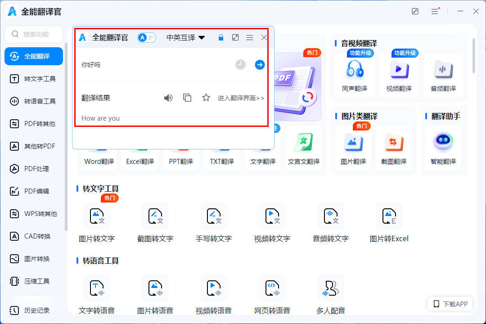Open 文字翻译 tool
Image resolution: width=486 pixels, height=324 pixels.
(263, 160)
